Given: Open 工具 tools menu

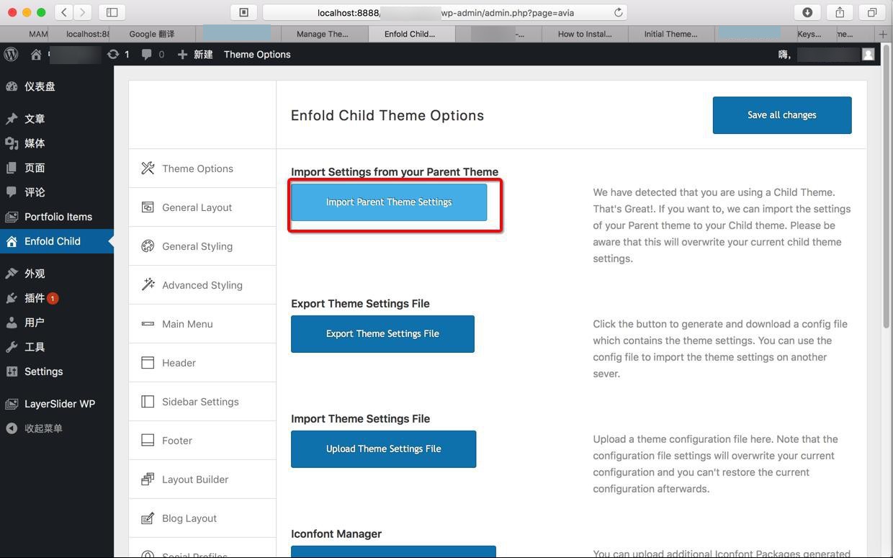Looking at the screenshot, I should pos(57,347).
